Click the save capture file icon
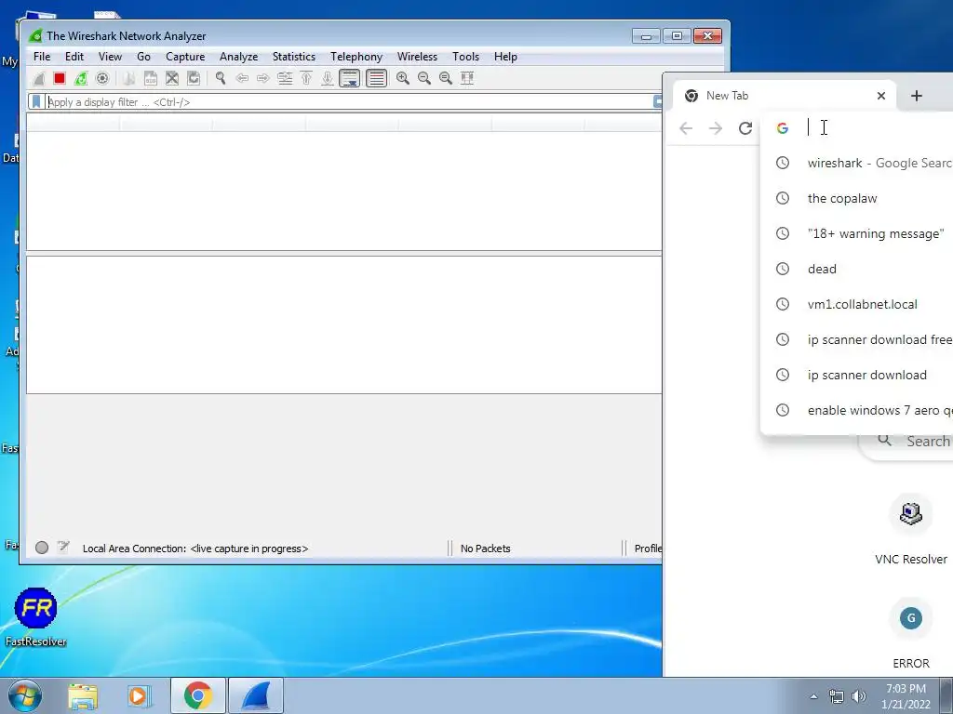953x714 pixels. pyautogui.click(x=150, y=78)
